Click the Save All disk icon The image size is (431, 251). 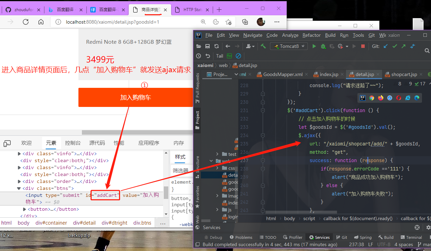[x=208, y=46]
